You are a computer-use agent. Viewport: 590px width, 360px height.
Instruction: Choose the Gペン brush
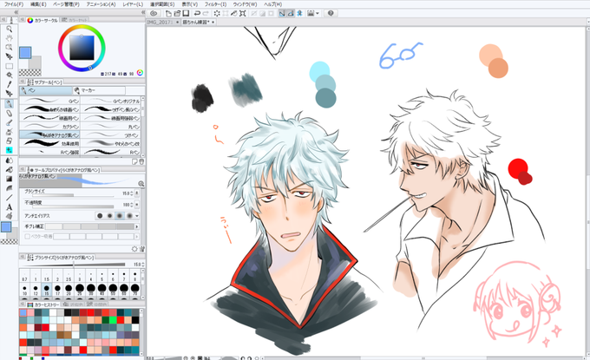coord(49,101)
